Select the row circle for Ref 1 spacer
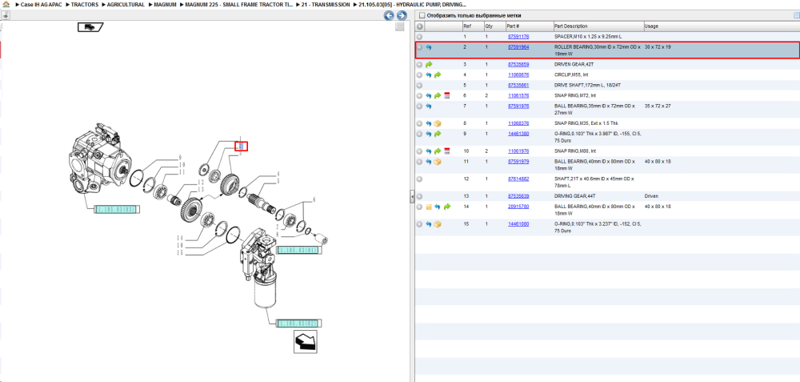This screenshot has width=800, height=382. coord(419,37)
